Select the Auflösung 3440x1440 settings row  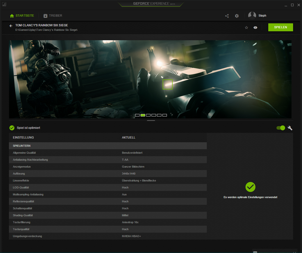108,173
